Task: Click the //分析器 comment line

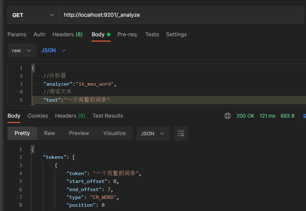Action: click(55, 76)
